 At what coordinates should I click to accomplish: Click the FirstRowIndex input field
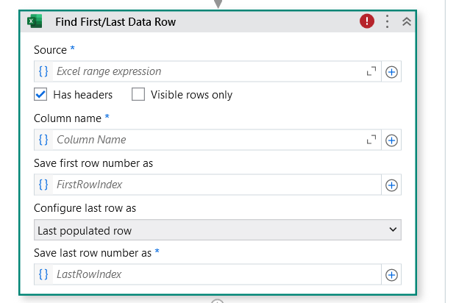(213, 185)
